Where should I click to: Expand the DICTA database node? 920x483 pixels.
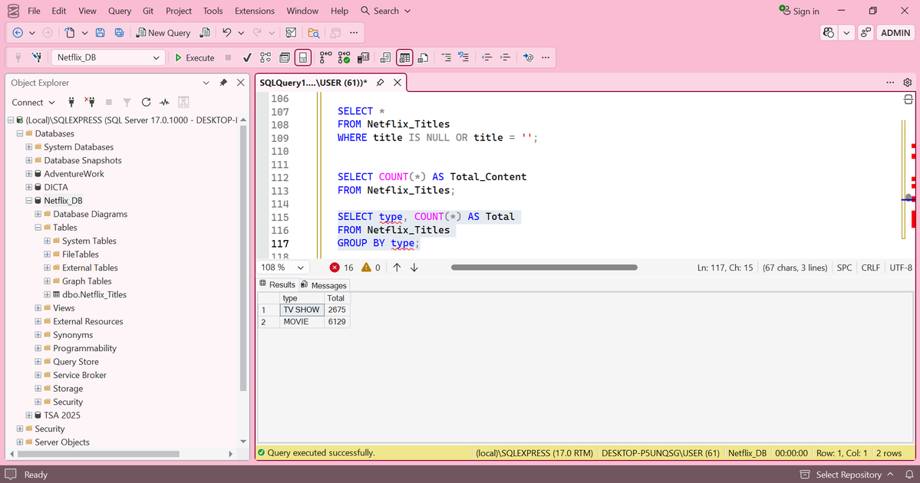coord(28,187)
